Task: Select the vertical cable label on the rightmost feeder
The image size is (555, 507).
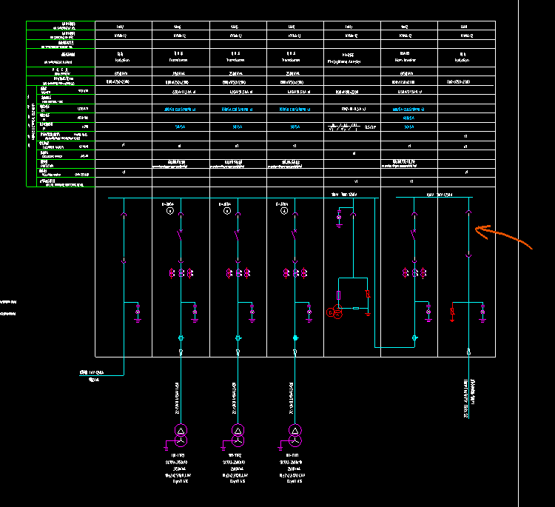Action: 469,399
